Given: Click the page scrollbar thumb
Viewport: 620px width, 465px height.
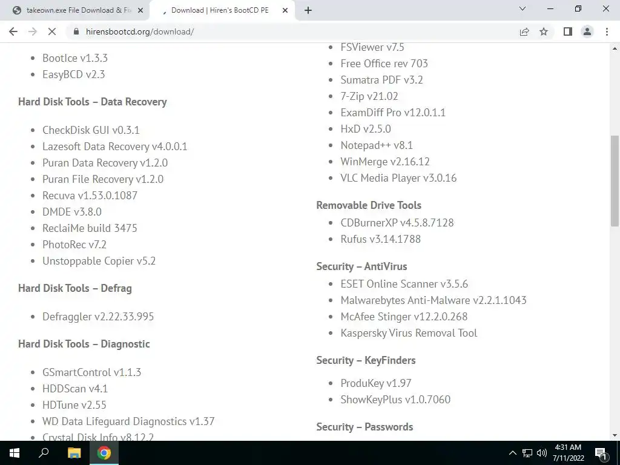Looking at the screenshot, I should point(615,180).
